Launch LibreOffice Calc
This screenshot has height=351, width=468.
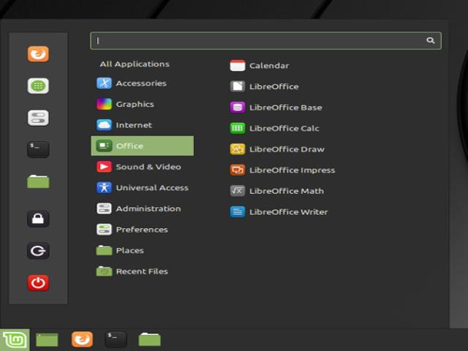[x=274, y=129]
